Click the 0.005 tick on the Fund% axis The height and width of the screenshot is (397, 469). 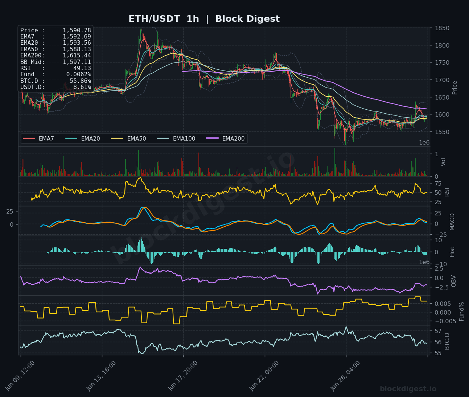(x=443, y=304)
